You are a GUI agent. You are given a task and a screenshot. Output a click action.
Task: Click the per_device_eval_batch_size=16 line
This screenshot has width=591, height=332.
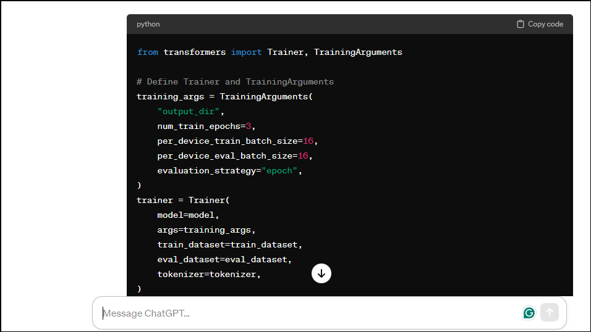click(x=235, y=156)
